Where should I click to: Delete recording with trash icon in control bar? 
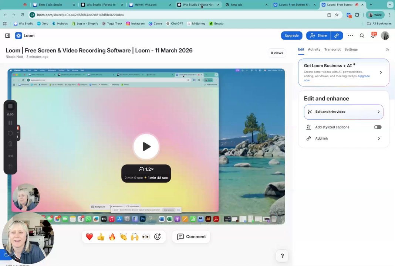(10, 144)
